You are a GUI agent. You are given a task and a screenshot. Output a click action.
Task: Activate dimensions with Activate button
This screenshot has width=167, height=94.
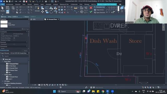[37, 9]
